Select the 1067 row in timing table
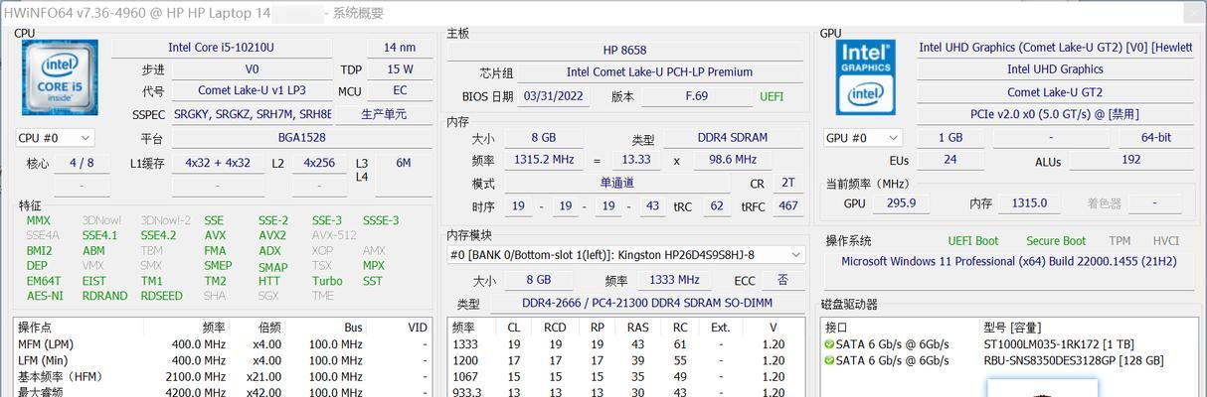The height and width of the screenshot is (397, 1207). pos(626,377)
